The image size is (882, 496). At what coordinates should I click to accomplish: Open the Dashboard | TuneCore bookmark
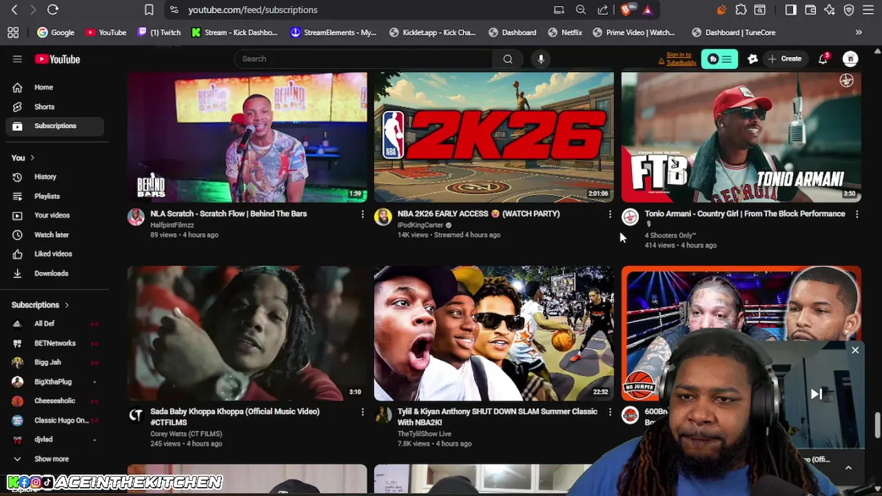pos(733,32)
